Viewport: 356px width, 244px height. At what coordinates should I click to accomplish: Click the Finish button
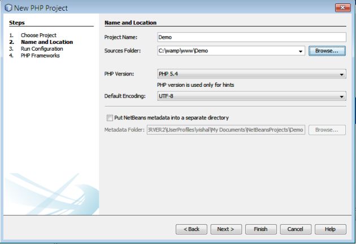[x=261, y=229]
